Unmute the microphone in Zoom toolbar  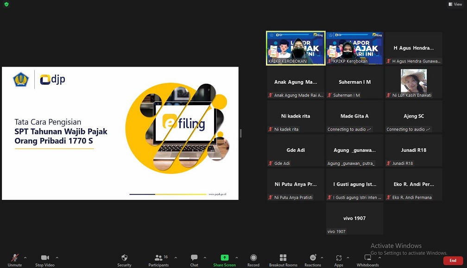[x=15, y=260]
